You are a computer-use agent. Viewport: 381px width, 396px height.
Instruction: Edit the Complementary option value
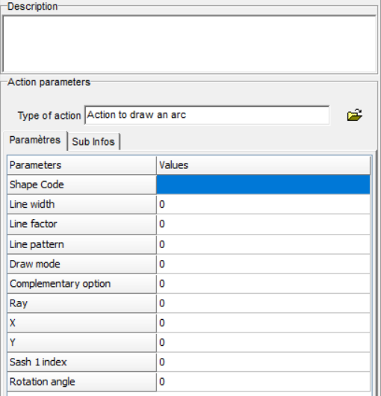(x=264, y=284)
